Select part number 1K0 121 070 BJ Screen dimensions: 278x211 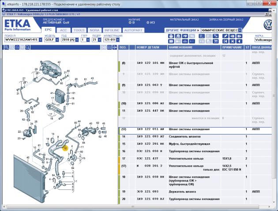point(150,199)
